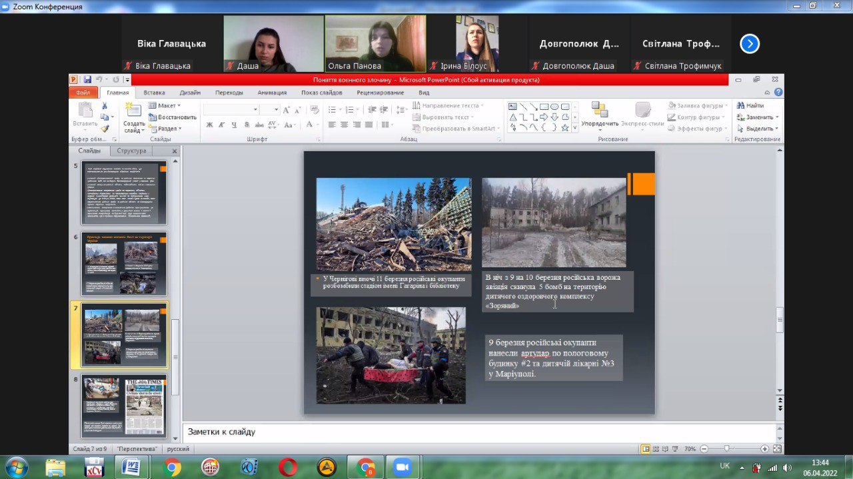
Task: Click the Упорядочить arrange icon
Action: pos(599,110)
